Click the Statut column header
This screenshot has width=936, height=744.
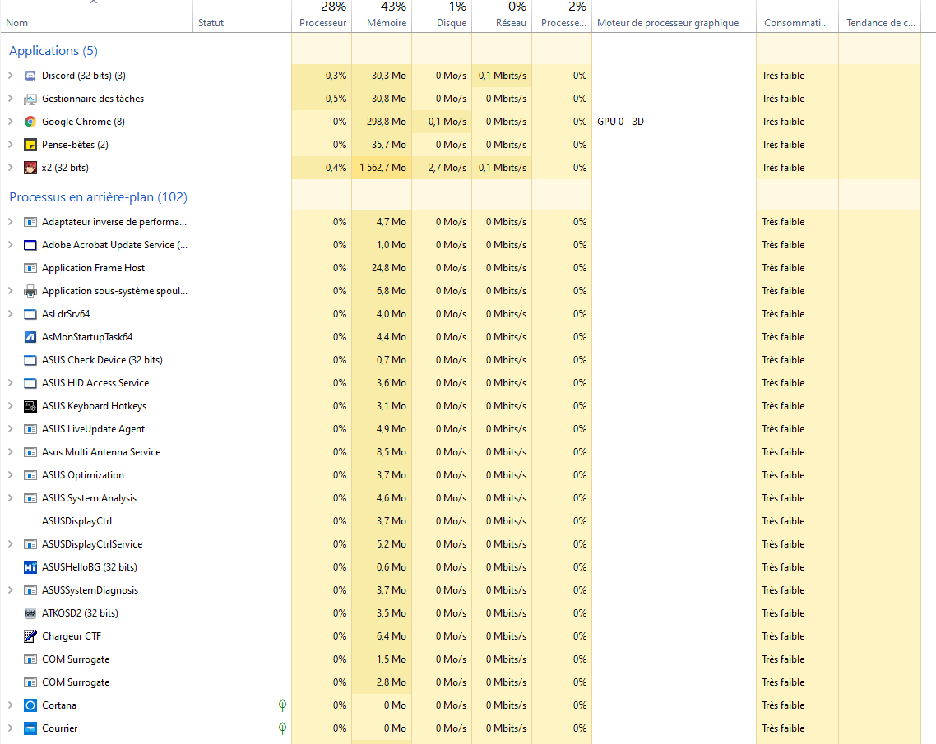coord(211,23)
